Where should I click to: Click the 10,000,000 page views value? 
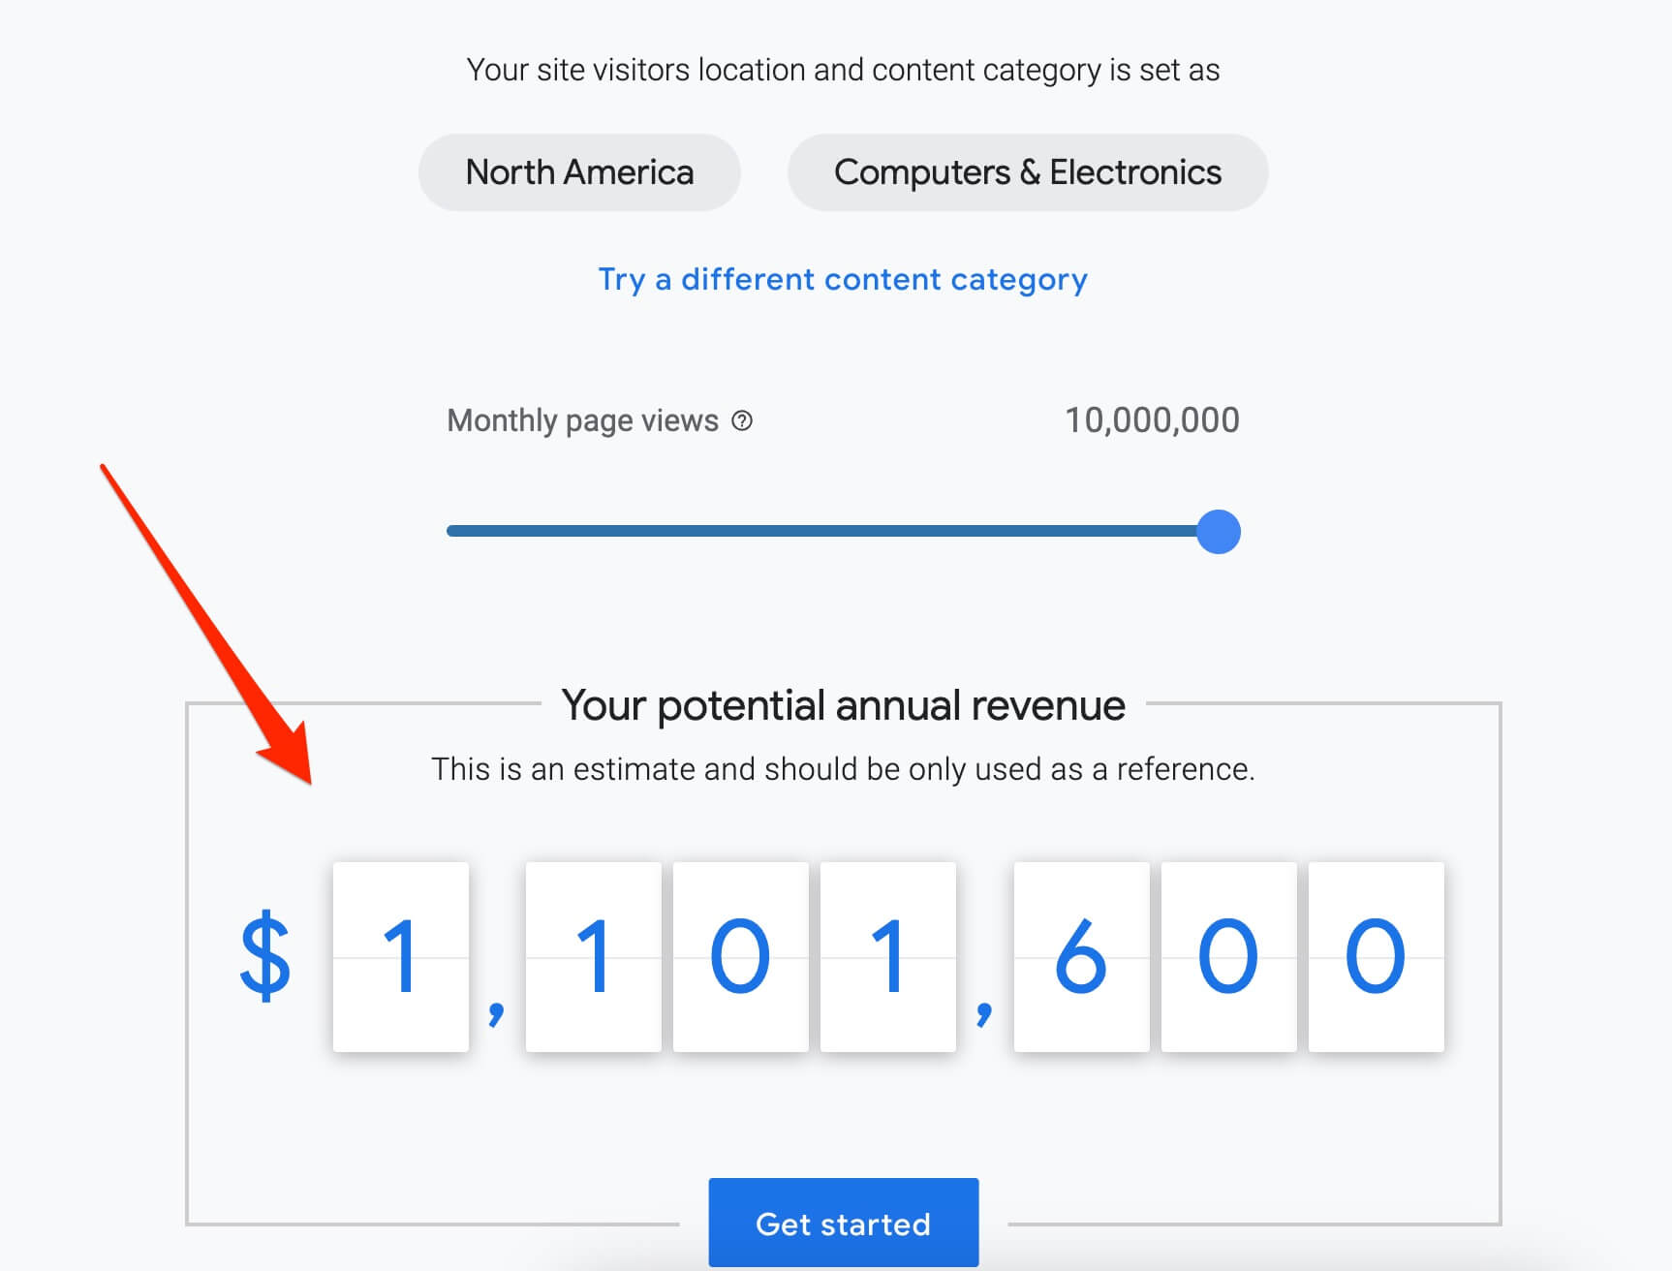click(1152, 420)
